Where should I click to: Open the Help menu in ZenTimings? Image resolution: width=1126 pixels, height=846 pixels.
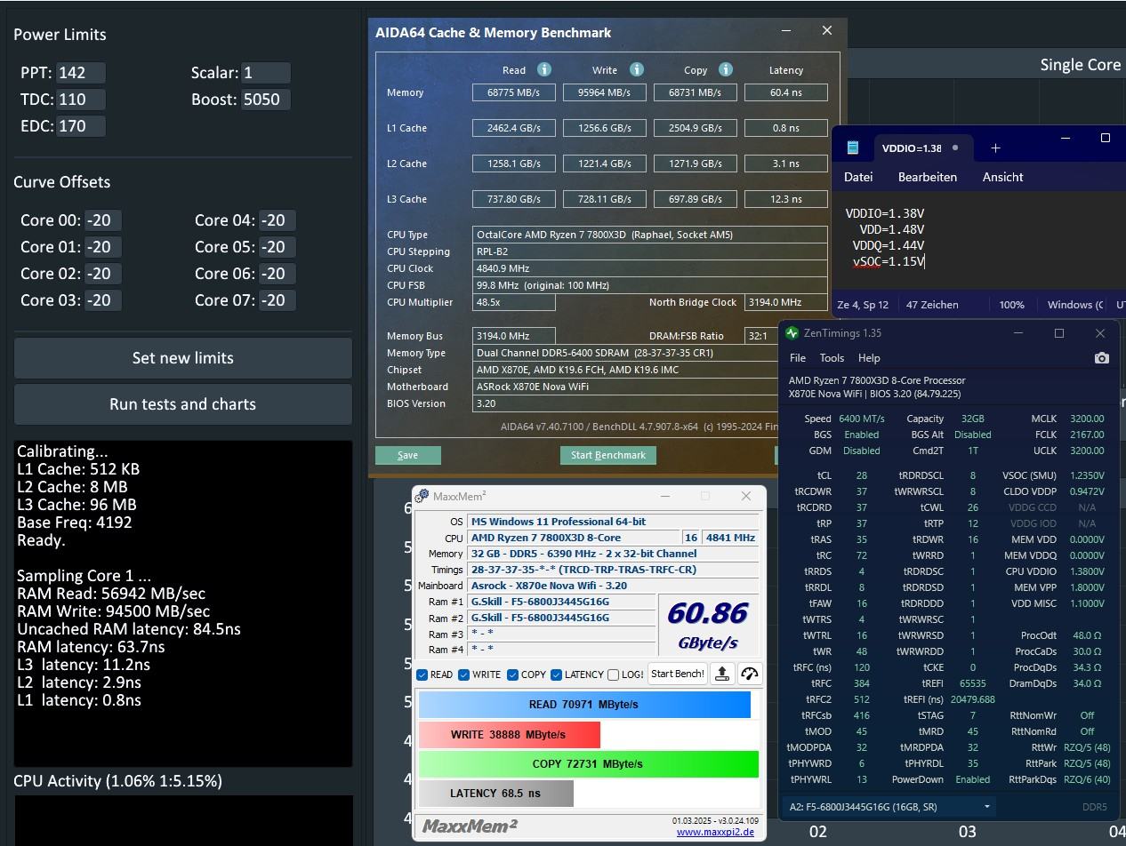869,358
